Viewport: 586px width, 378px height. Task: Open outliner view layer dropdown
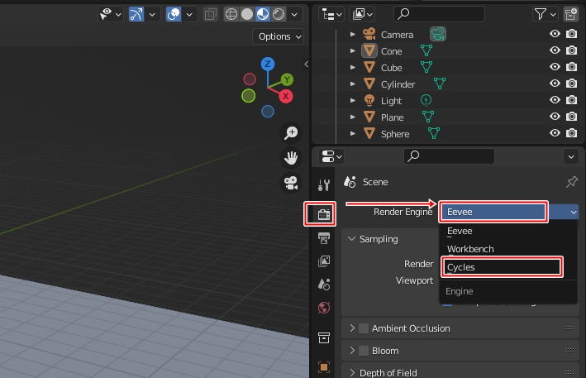pos(362,15)
